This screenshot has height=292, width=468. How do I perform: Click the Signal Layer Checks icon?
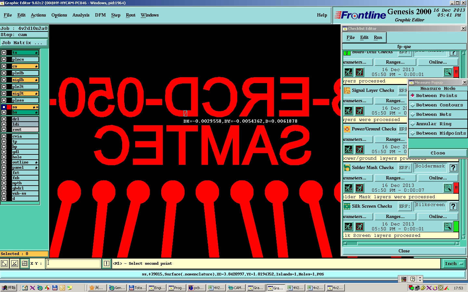tap(347, 91)
